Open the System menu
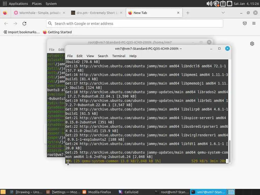The width and height of the screenshot is (260, 195). tap(51, 4)
